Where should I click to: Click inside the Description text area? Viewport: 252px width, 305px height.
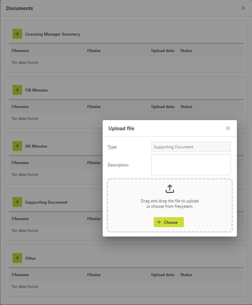pos(191,165)
